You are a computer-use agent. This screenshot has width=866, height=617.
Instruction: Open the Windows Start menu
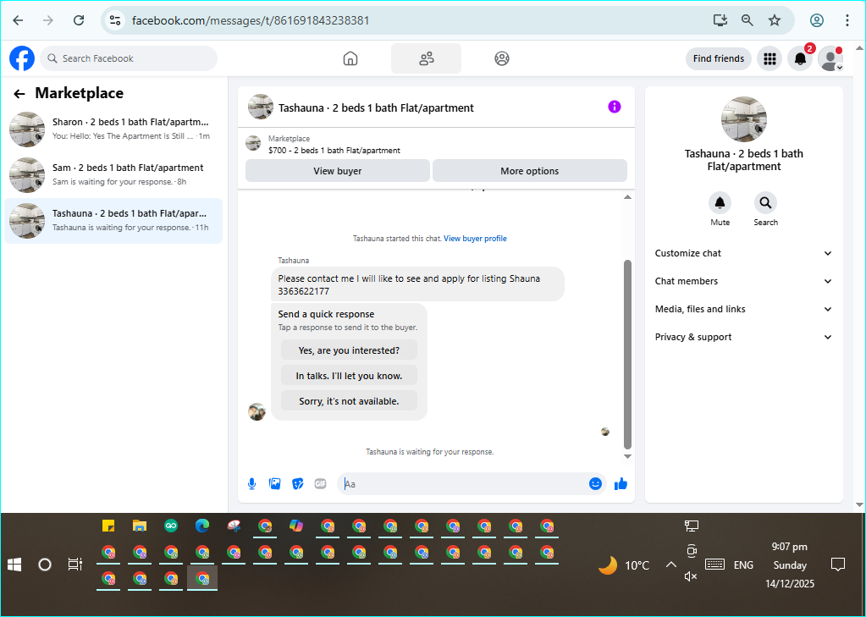14,565
